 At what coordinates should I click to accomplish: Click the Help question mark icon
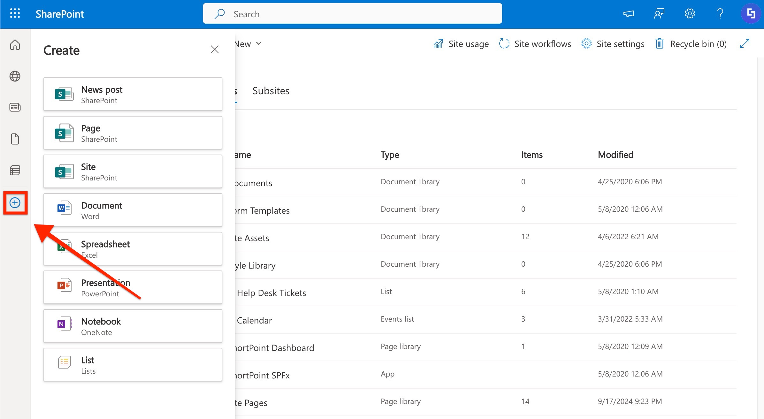point(720,14)
